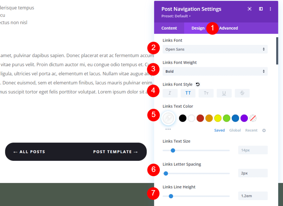Select the black color swatch
This screenshot has height=206, width=283.
click(182, 118)
